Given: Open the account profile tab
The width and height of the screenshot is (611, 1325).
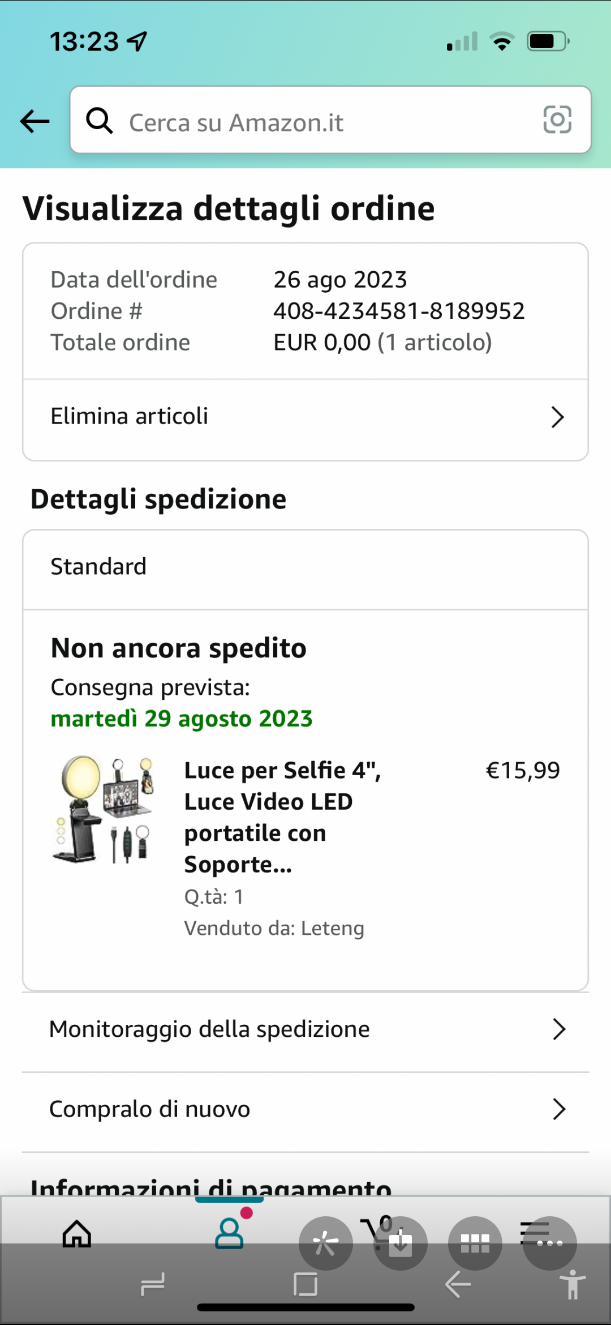Looking at the screenshot, I should coord(229,1233).
